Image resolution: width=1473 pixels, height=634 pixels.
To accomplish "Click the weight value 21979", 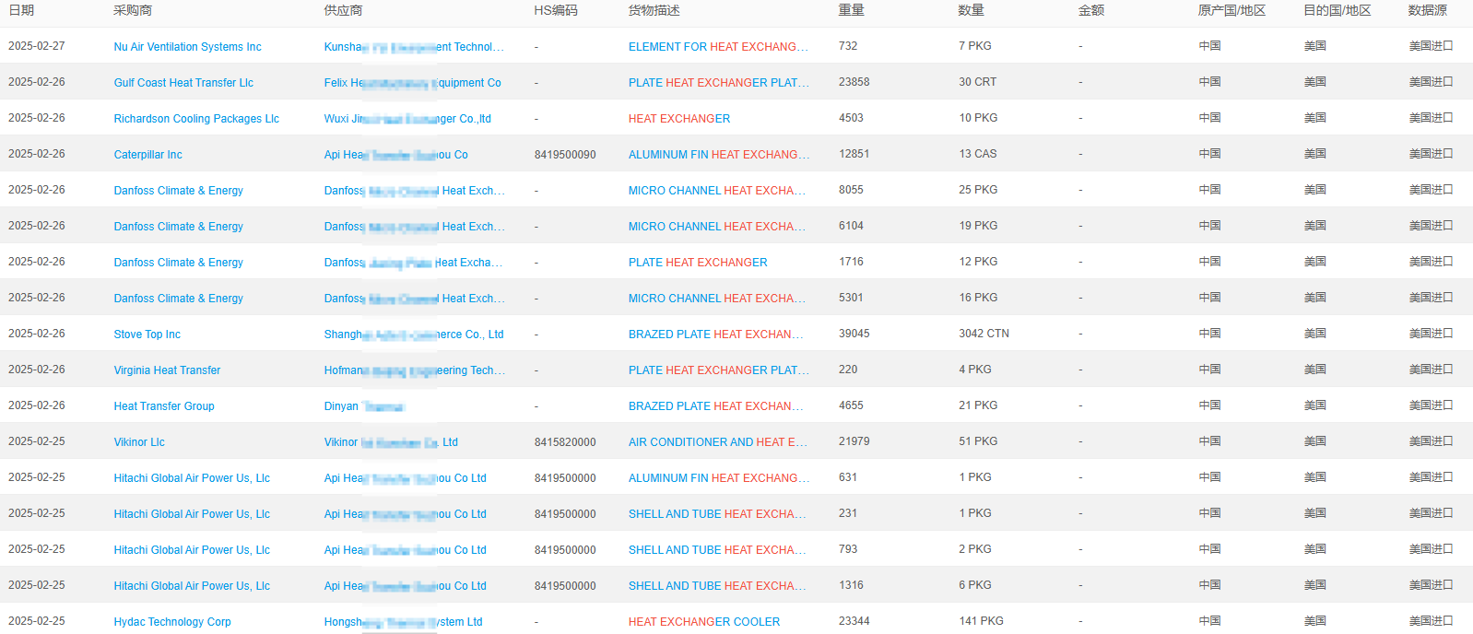I will [854, 441].
